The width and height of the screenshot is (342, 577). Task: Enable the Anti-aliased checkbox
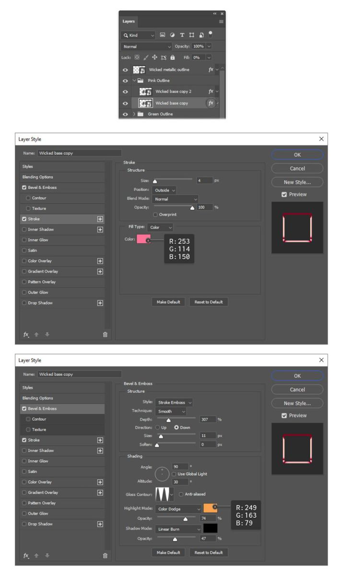click(x=181, y=494)
